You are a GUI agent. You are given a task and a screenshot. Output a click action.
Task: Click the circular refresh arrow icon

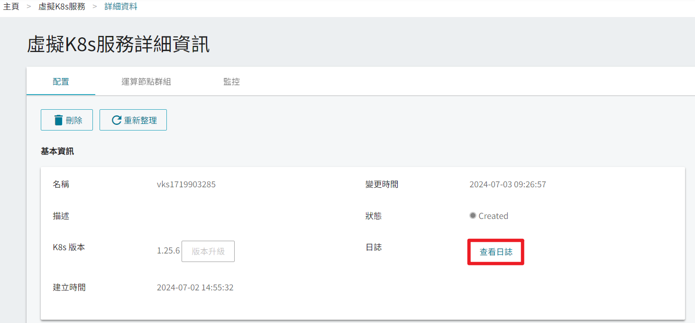pos(117,120)
